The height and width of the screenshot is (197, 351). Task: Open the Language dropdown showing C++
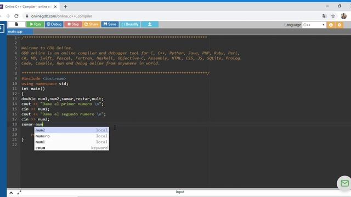[314, 25]
